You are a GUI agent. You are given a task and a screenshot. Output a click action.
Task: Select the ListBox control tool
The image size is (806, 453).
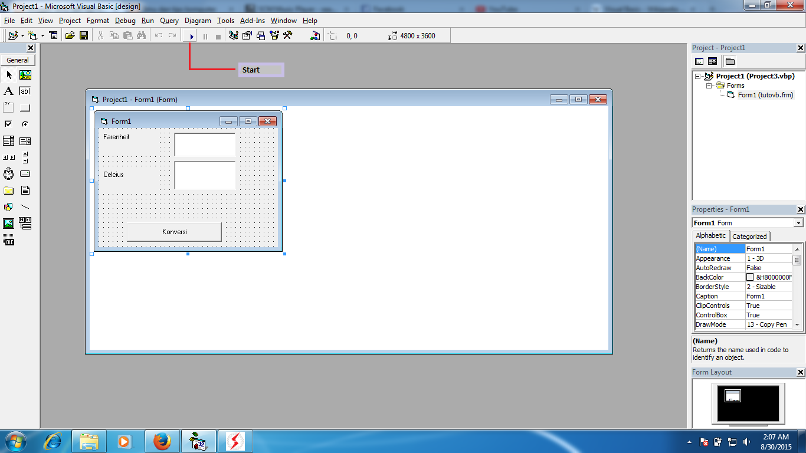pyautogui.click(x=25, y=141)
